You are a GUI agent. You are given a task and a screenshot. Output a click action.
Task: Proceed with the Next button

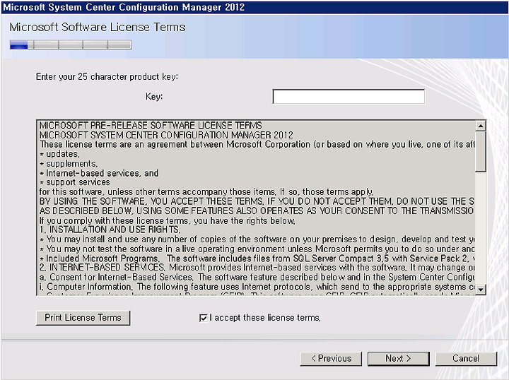click(398, 359)
